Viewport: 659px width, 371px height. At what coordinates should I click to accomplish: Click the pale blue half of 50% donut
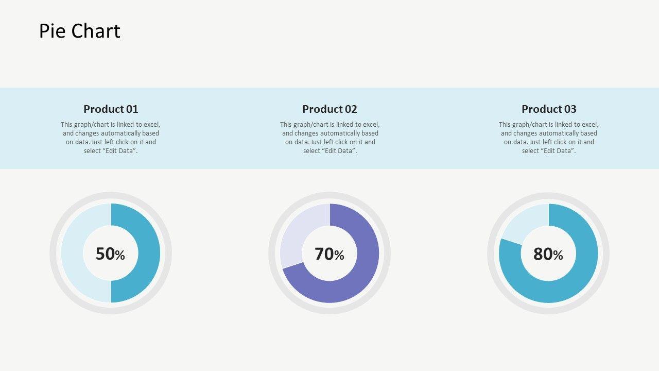pyautogui.click(x=72, y=253)
